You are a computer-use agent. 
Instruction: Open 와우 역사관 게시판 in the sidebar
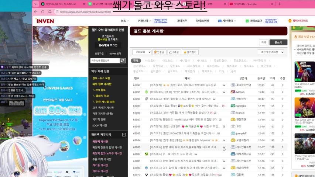(x=103, y=108)
